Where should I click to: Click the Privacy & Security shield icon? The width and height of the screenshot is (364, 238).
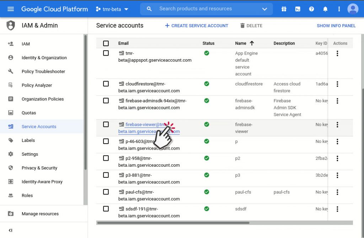(11, 168)
